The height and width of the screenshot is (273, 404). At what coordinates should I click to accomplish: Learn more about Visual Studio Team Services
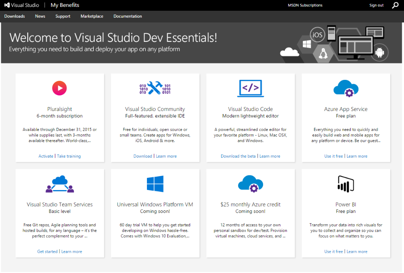click(72, 251)
